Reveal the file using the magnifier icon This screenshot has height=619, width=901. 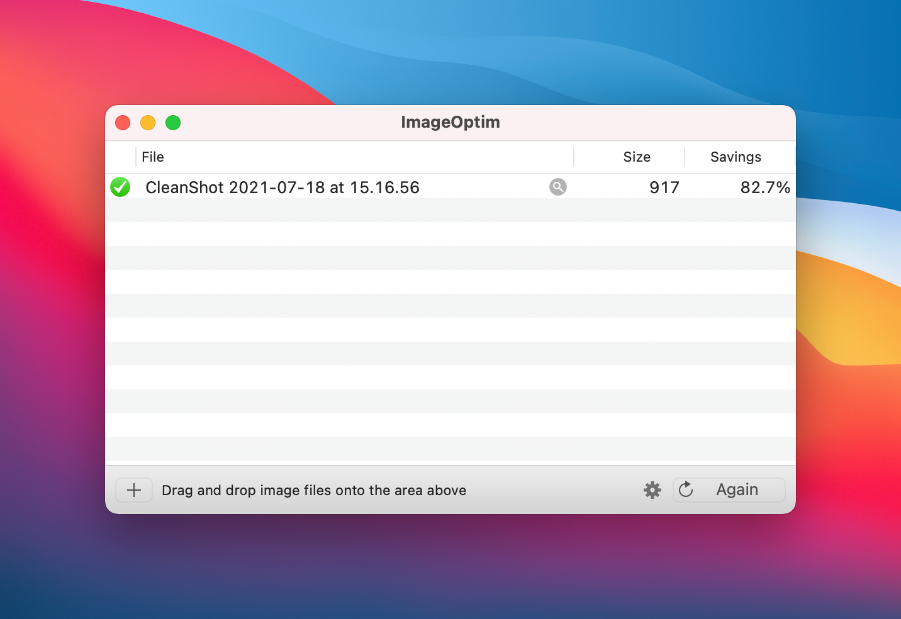click(558, 187)
